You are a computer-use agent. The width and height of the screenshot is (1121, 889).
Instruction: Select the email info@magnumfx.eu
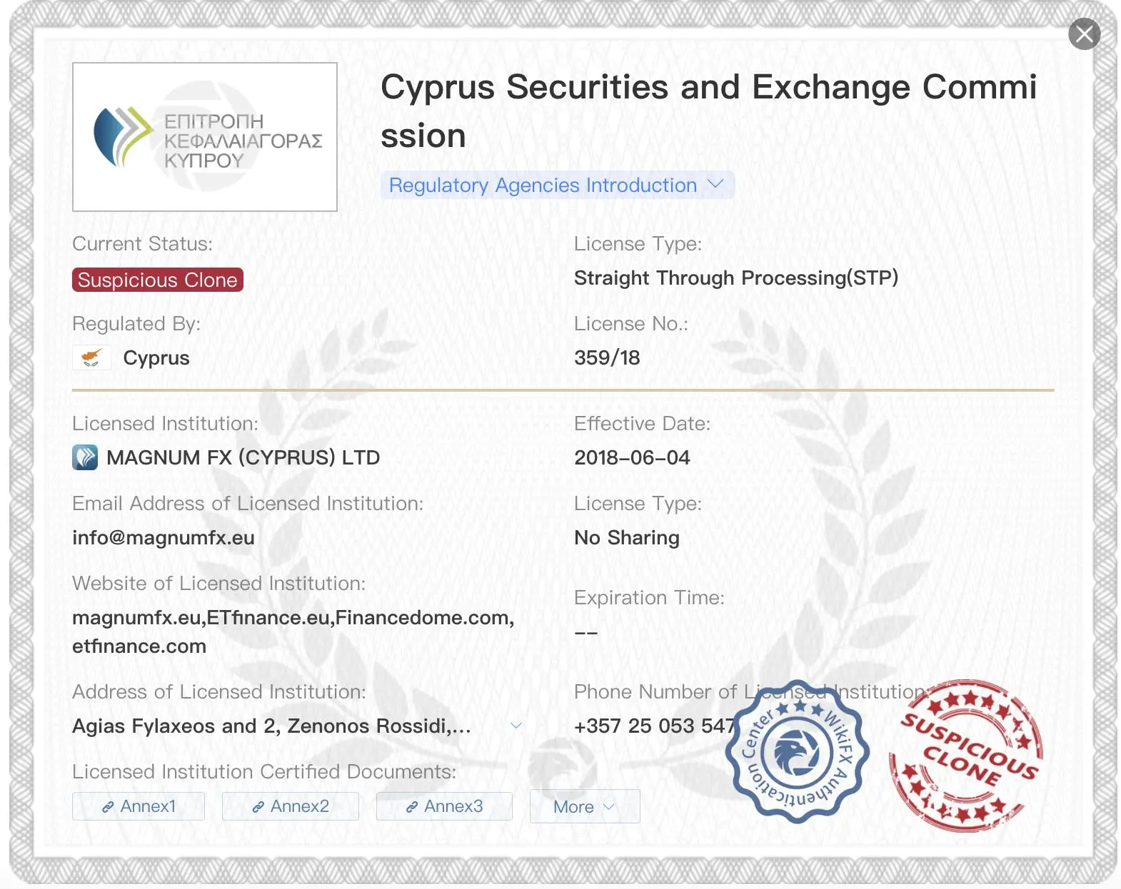click(164, 537)
